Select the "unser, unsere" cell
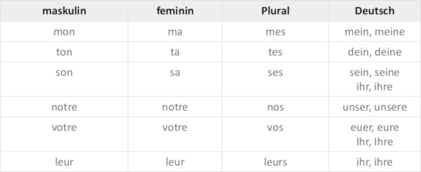 tap(374, 107)
